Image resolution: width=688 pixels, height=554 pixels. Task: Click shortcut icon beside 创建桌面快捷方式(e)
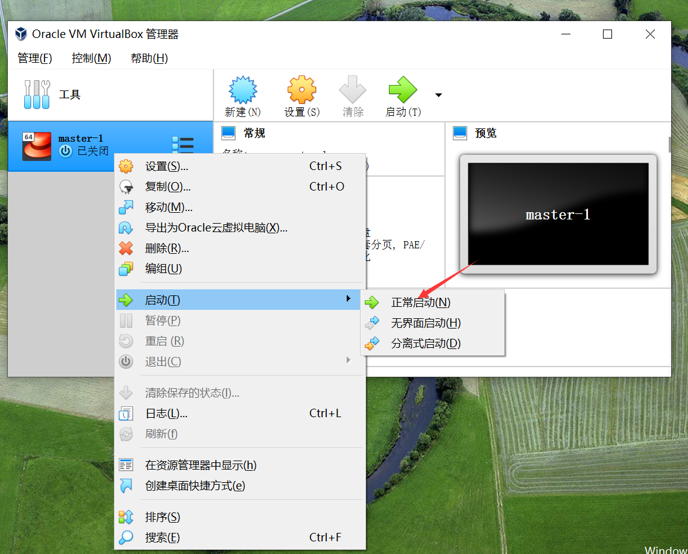pos(126,485)
